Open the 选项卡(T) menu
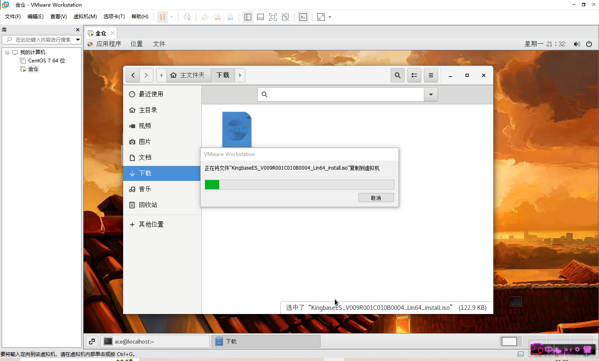Image resolution: width=599 pixels, height=361 pixels. point(114,17)
